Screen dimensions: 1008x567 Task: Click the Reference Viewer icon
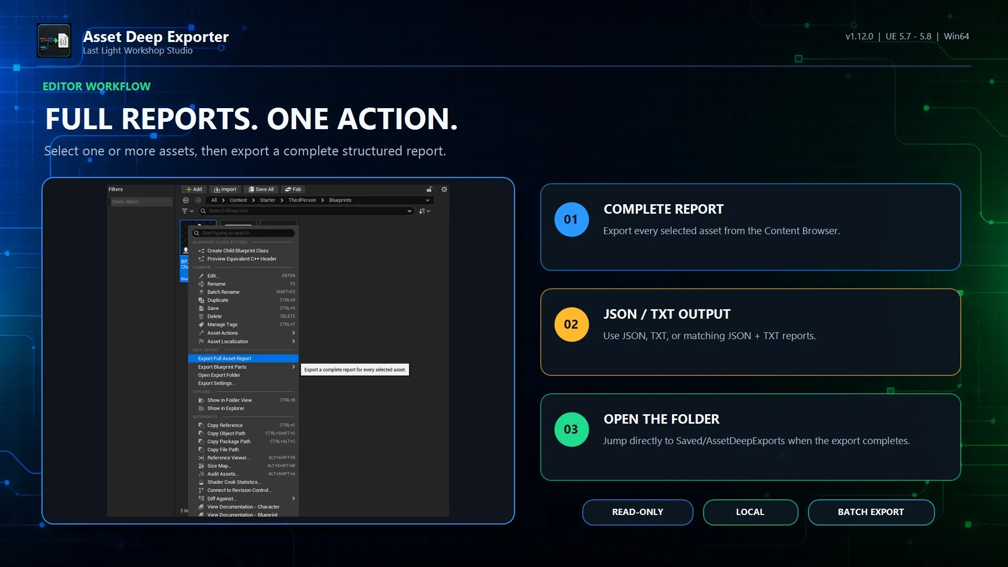coord(201,458)
